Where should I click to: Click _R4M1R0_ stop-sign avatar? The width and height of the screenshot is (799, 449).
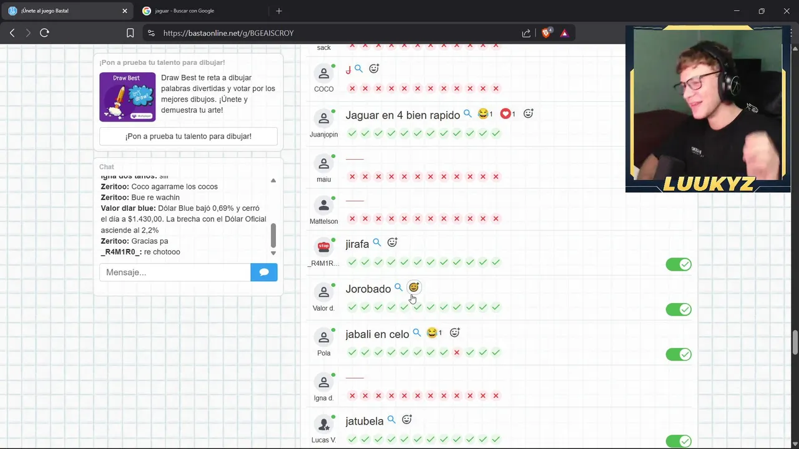tap(323, 247)
